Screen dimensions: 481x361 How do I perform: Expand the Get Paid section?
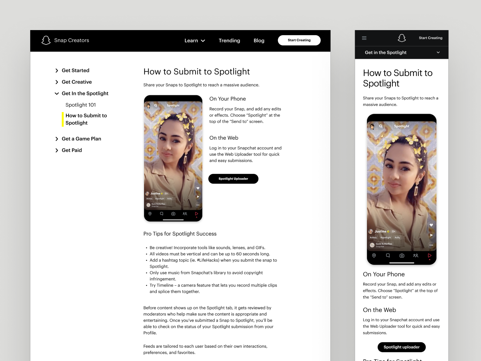pos(57,150)
